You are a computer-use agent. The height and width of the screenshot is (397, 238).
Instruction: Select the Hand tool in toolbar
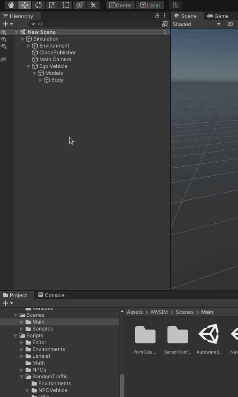pyautogui.click(x=11, y=5)
